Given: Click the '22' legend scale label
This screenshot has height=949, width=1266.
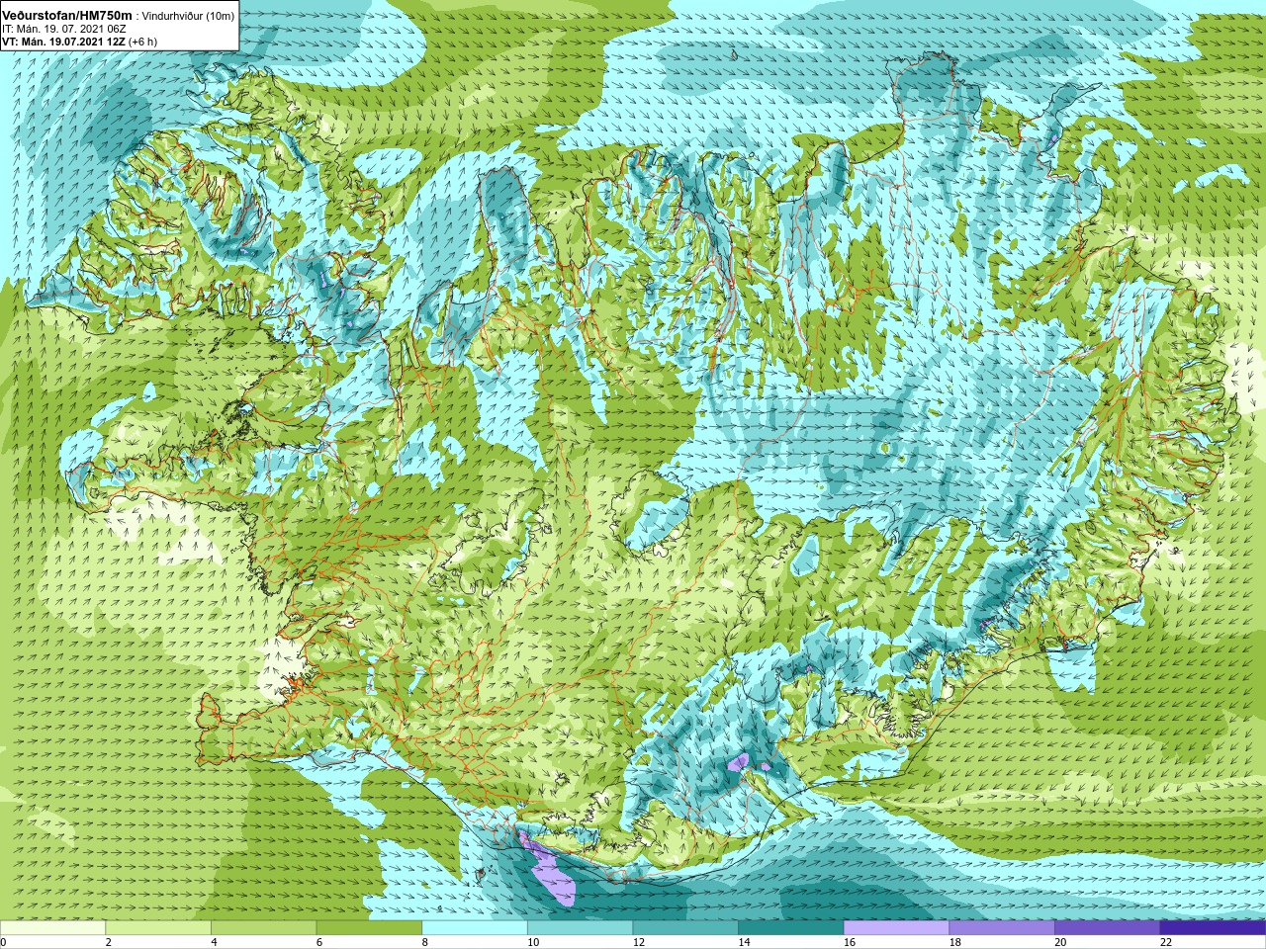Looking at the screenshot, I should click(x=1166, y=942).
